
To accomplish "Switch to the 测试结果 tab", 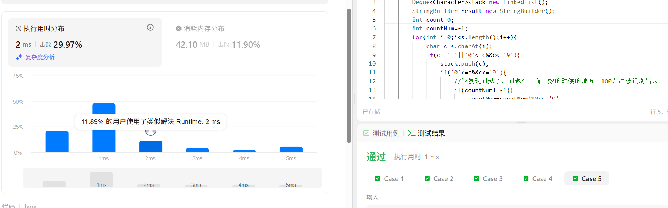I will [x=426, y=133].
